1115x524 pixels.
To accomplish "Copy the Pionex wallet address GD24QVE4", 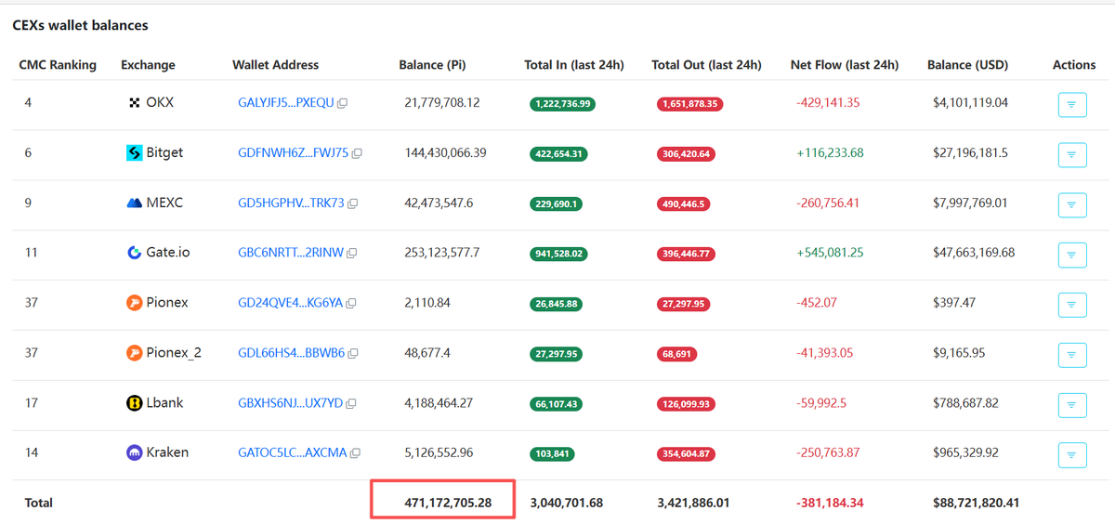I will pos(350,303).
